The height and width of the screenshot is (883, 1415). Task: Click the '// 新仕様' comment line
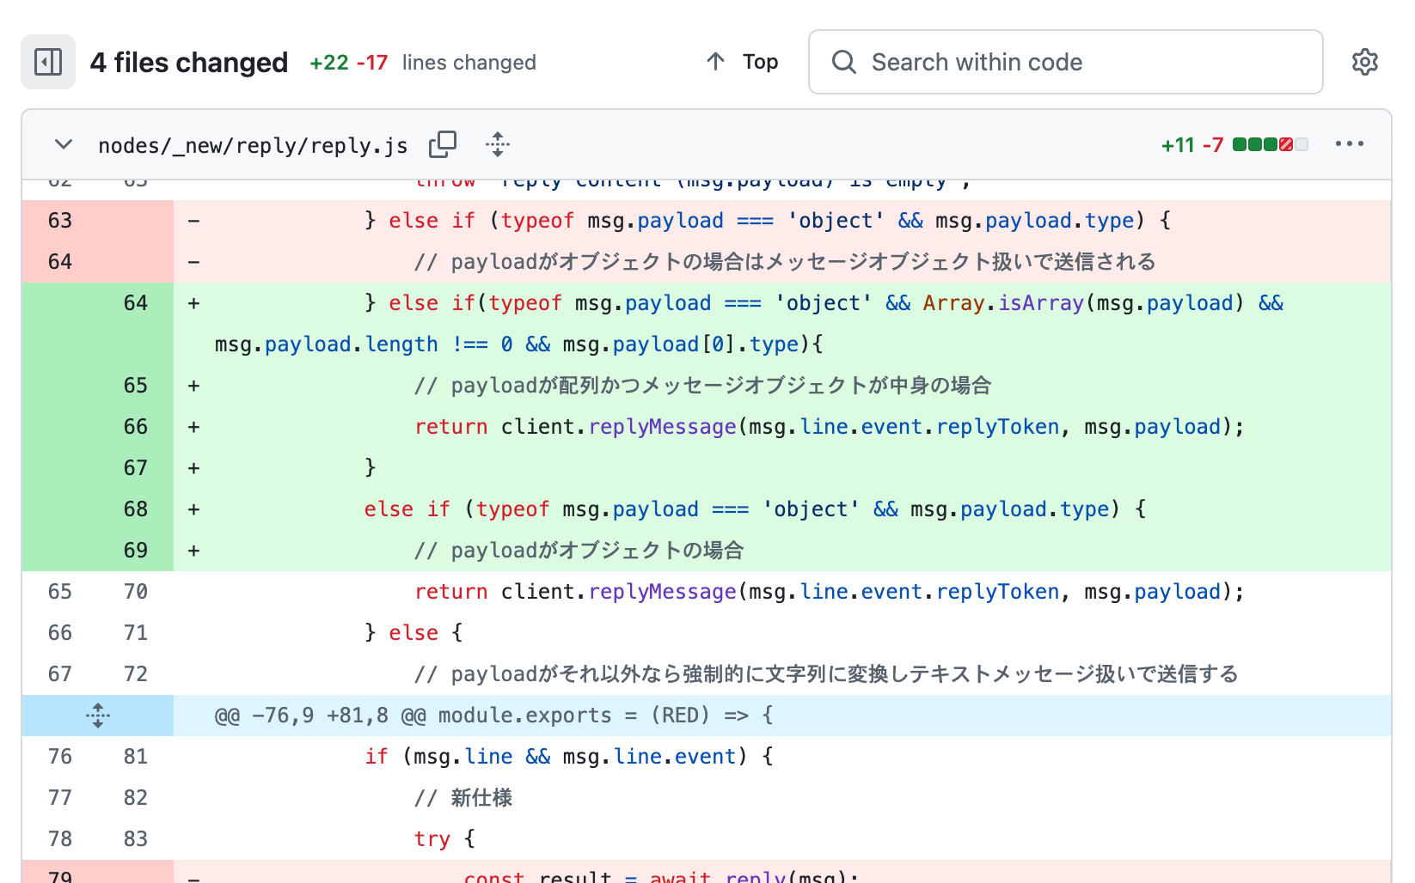(463, 798)
